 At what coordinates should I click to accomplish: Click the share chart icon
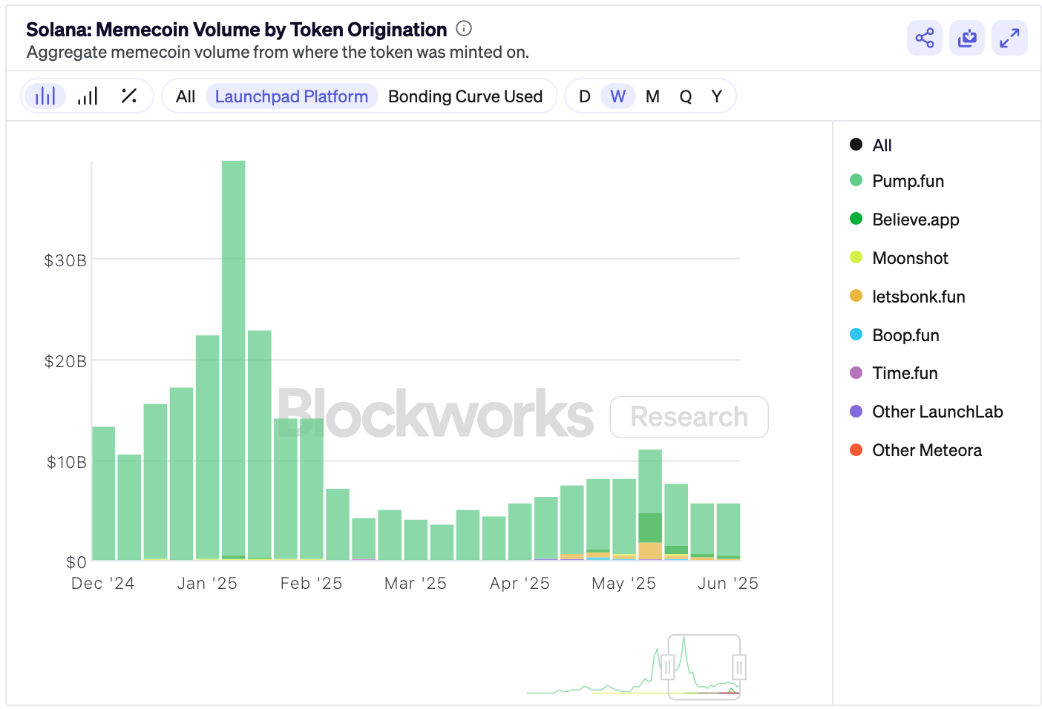924,38
